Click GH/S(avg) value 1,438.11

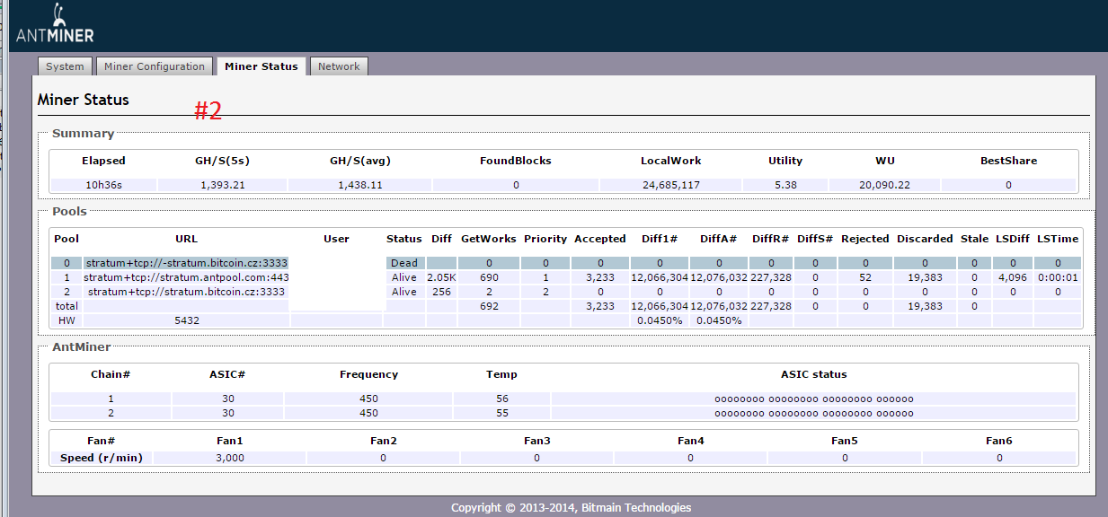[x=360, y=185]
